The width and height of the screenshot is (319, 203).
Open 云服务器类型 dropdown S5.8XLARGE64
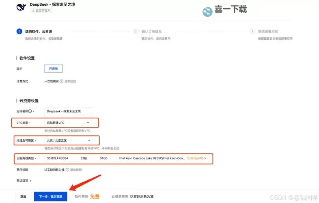[127, 158]
